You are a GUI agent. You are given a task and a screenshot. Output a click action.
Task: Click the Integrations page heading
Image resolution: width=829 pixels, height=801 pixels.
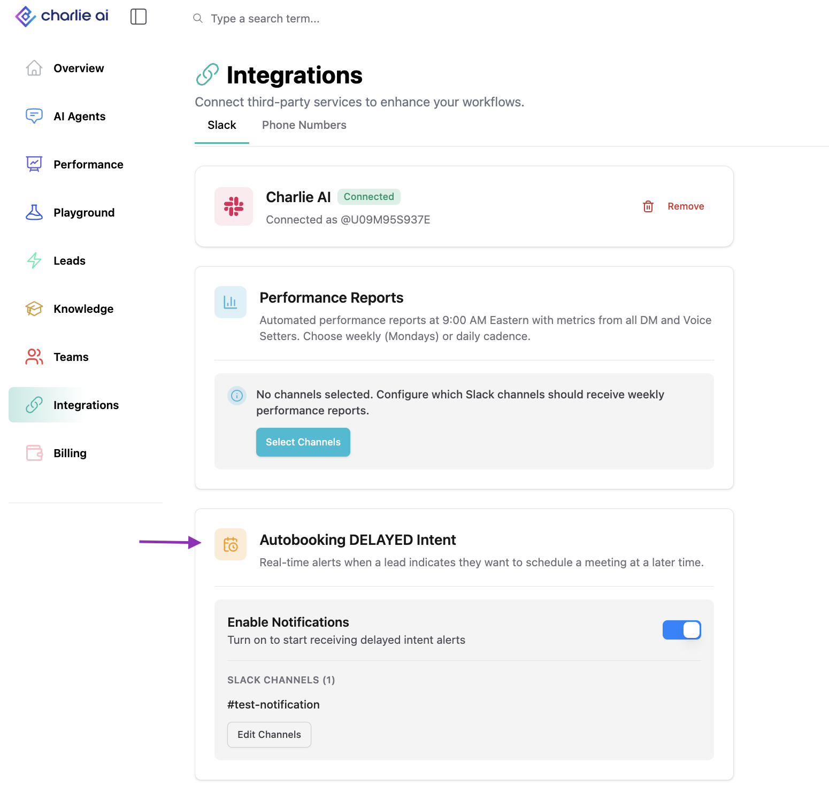pos(295,75)
